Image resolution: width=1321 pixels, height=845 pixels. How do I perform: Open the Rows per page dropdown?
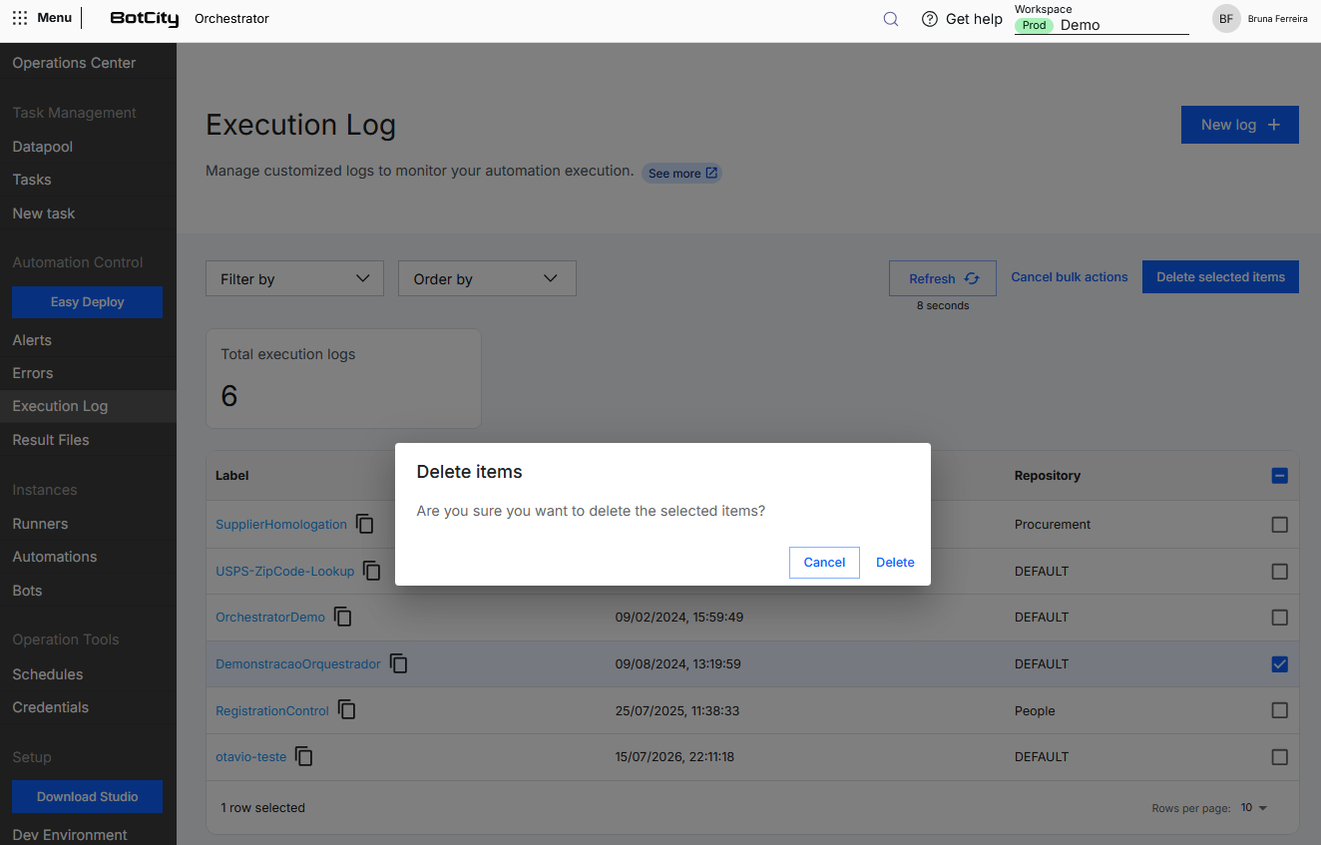[1253, 807]
